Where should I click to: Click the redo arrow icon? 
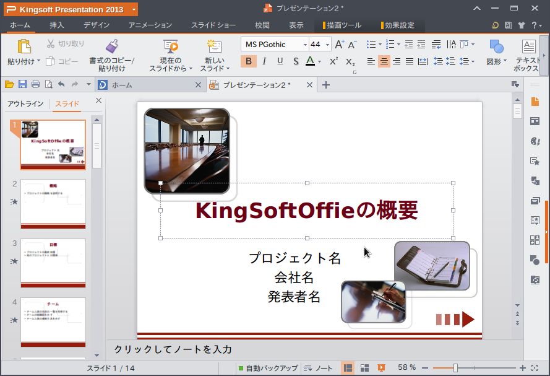(75, 84)
